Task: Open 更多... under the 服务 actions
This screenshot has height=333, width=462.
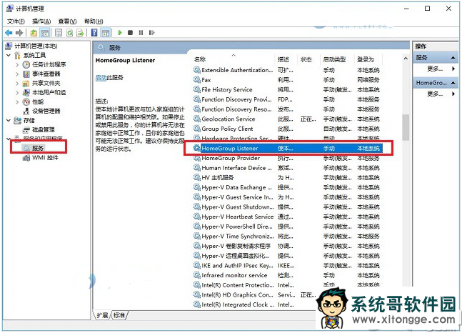Action: coord(435,69)
